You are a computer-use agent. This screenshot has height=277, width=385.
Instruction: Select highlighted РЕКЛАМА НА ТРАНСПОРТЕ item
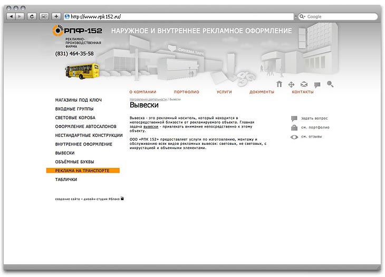coord(83,171)
